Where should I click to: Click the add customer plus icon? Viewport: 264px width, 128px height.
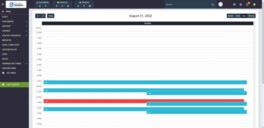46,6
